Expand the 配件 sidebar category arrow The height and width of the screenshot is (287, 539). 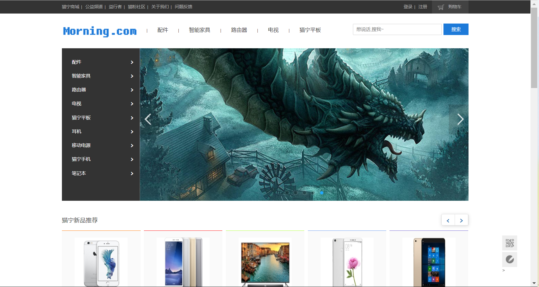[x=132, y=62]
